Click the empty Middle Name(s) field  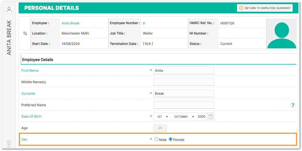[x=184, y=82]
